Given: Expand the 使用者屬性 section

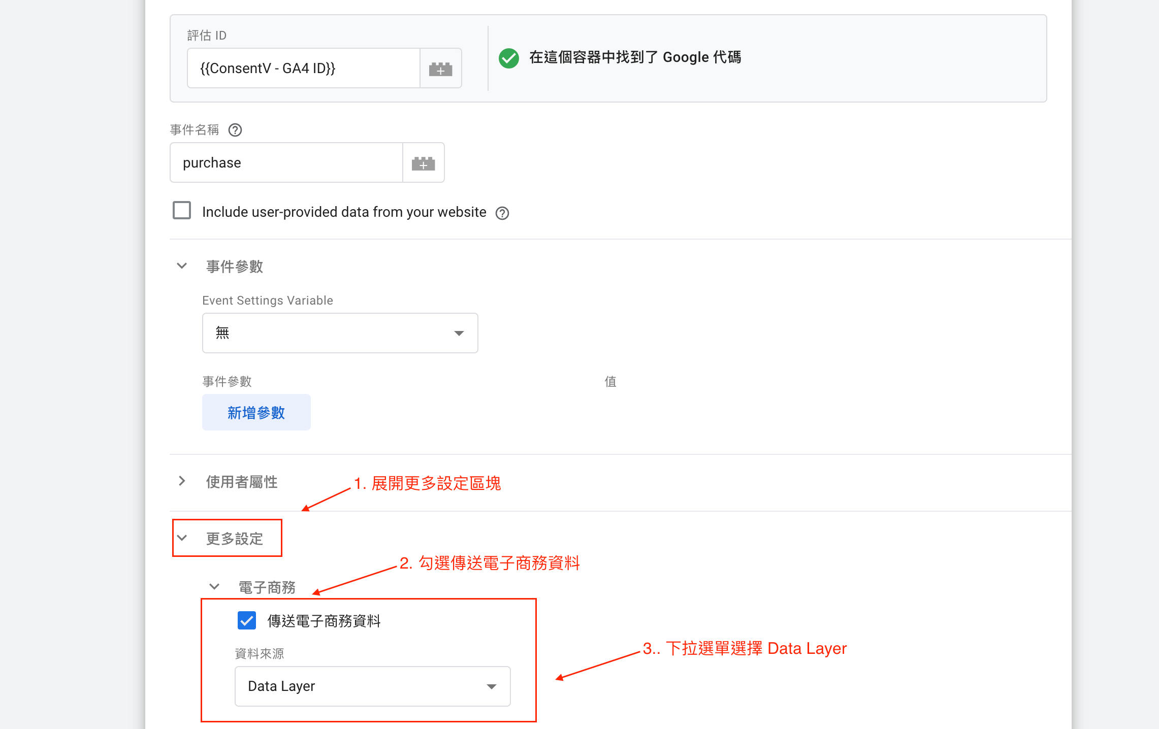Looking at the screenshot, I should (182, 481).
